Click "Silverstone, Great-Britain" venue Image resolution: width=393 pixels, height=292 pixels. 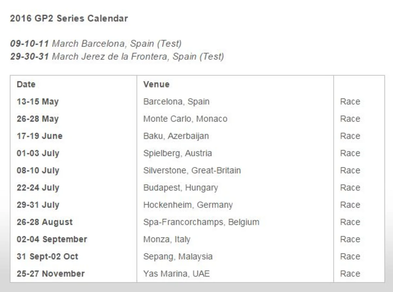point(192,171)
